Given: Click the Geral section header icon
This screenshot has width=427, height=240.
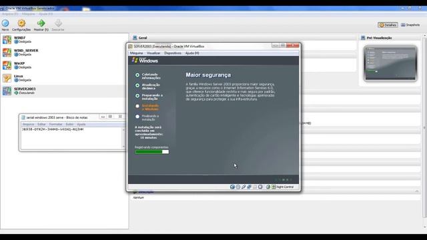Looking at the screenshot, I should 135,38.
